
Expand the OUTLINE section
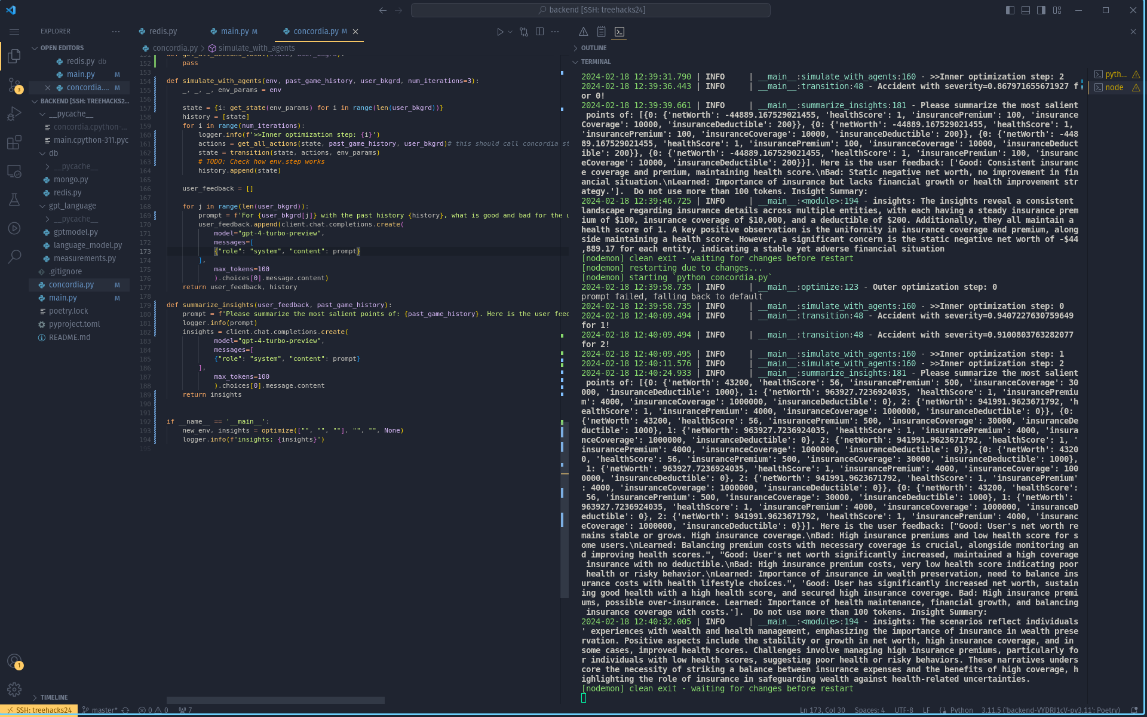pos(593,48)
